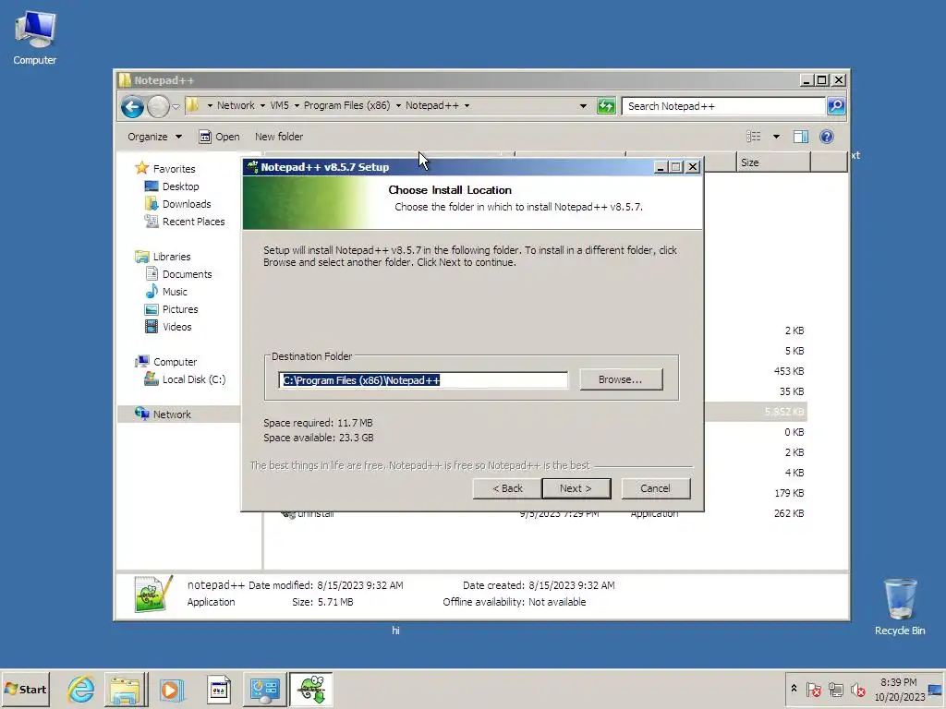The width and height of the screenshot is (946, 709).
Task: Click the notepad++ application thumbnail in details pane
Action: tap(153, 594)
